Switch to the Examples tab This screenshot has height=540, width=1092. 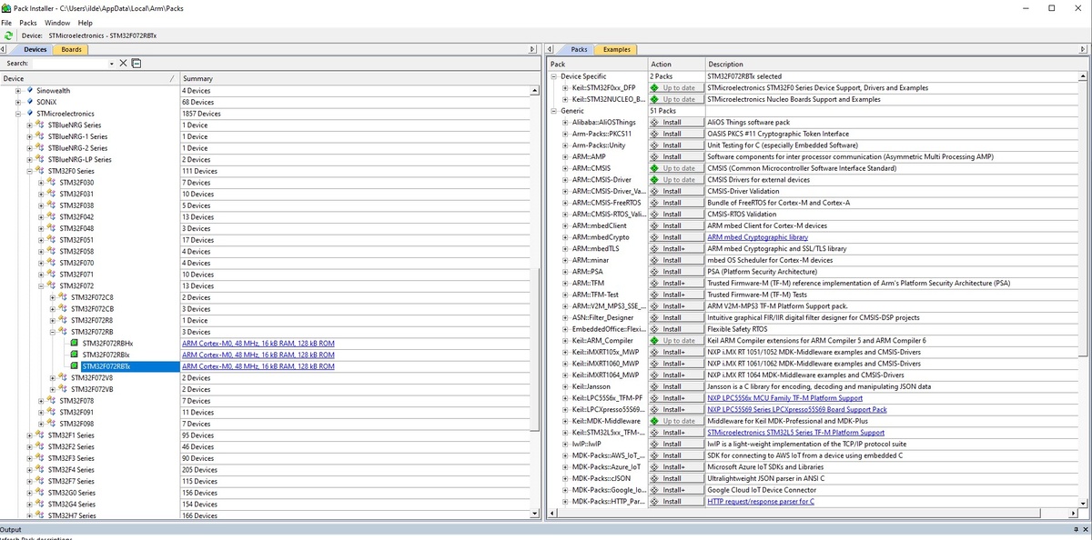(x=617, y=49)
